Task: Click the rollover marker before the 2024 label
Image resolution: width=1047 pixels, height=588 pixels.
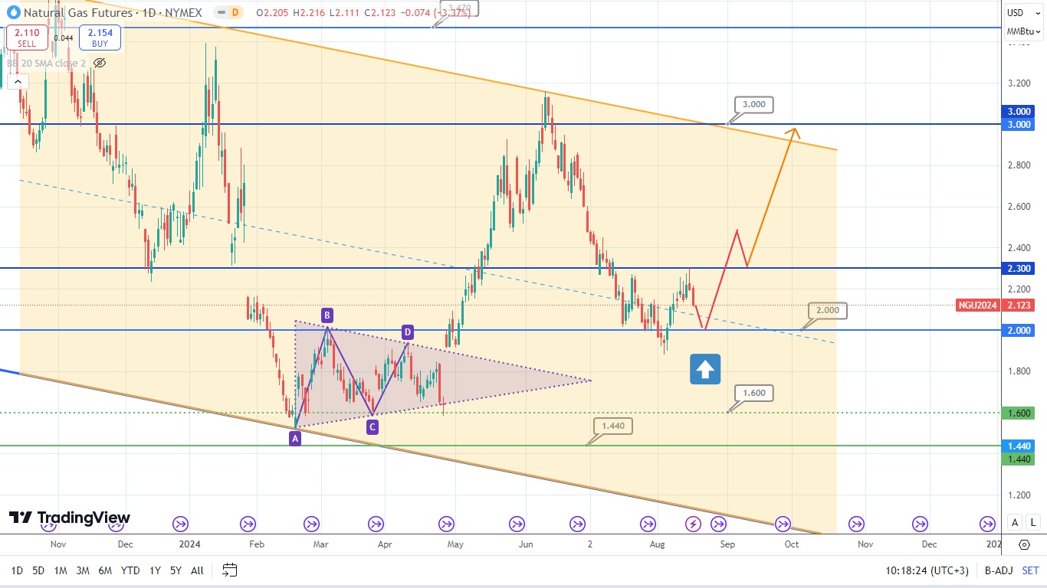Action: pos(180,524)
